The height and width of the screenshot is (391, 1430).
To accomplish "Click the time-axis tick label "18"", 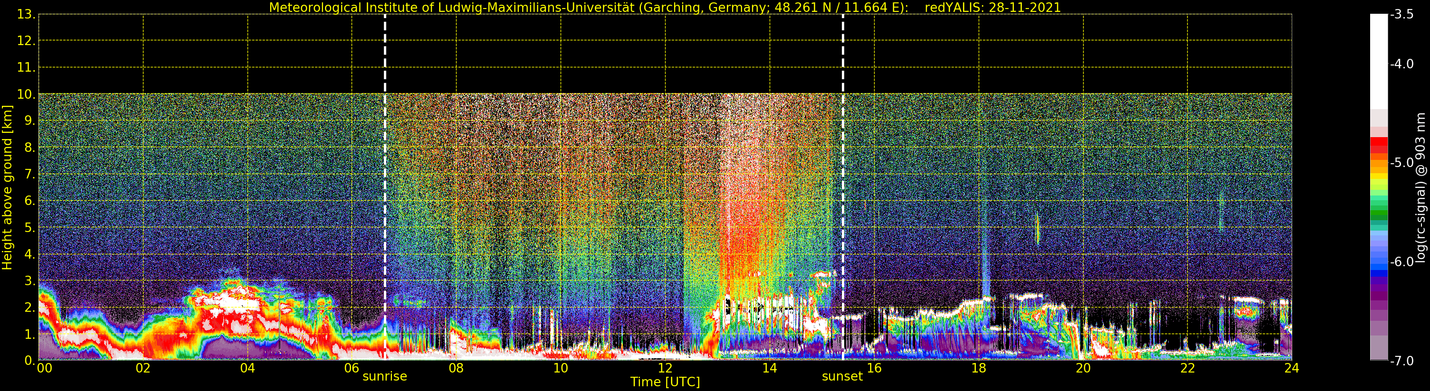I will [979, 368].
